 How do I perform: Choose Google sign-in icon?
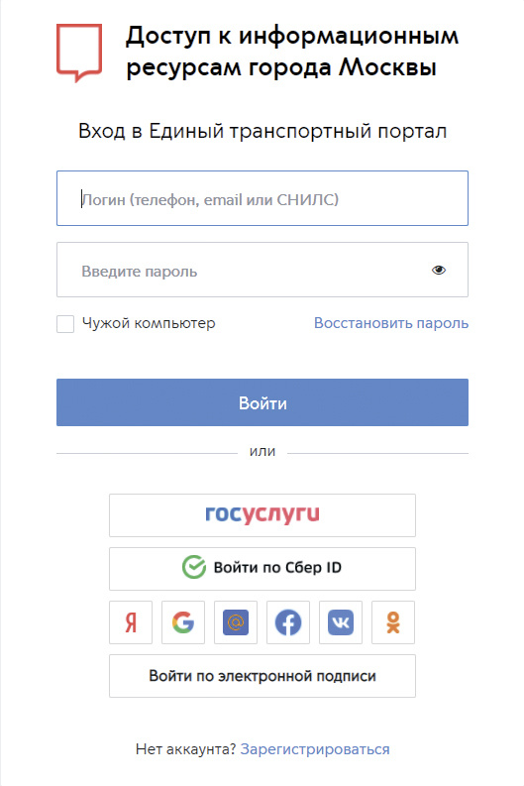(x=183, y=622)
